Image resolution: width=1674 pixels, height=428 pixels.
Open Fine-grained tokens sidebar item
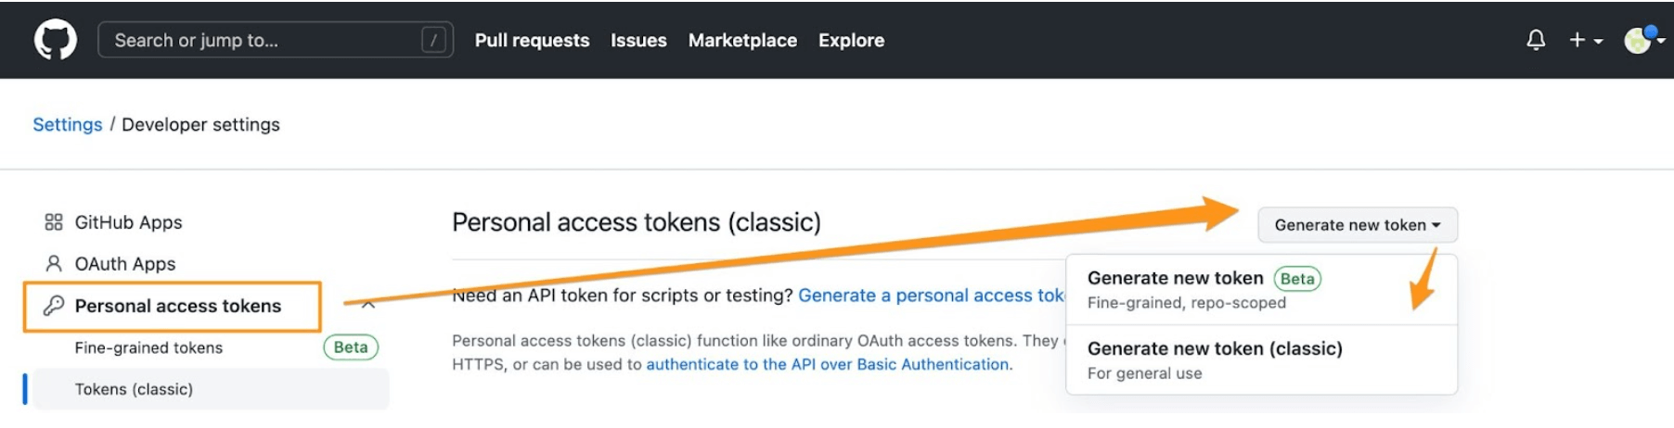click(x=148, y=347)
